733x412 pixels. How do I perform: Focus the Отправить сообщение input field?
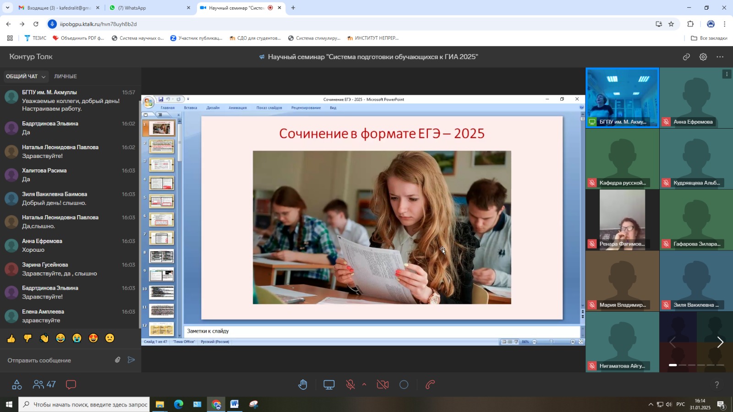click(57, 360)
